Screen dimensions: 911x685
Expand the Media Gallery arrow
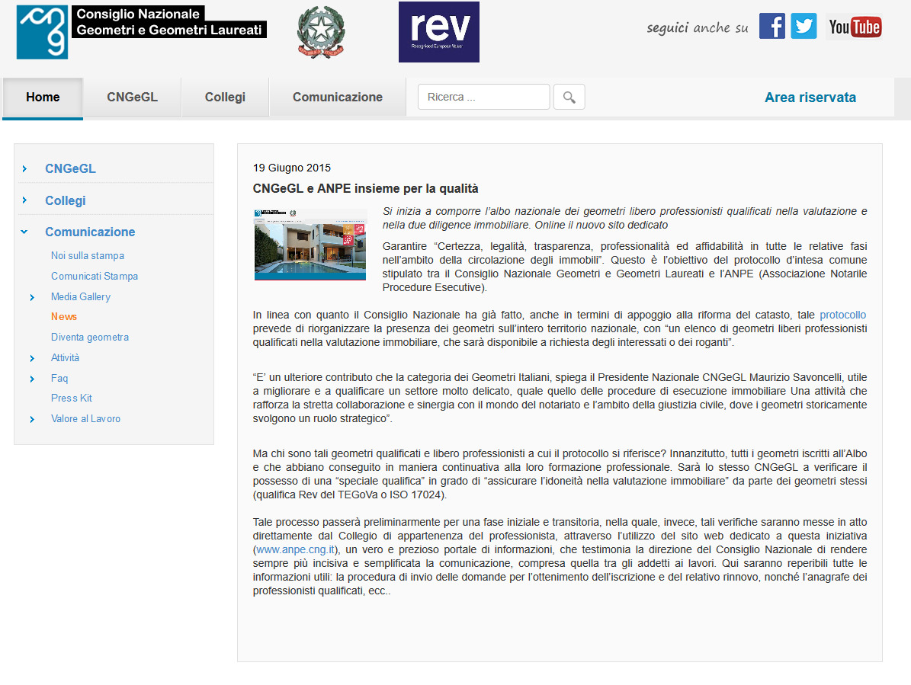coord(33,298)
